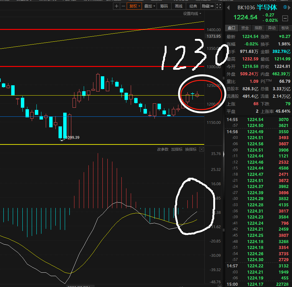Zoom out chart with minus icon
The image size is (292, 287).
(x=123, y=6)
